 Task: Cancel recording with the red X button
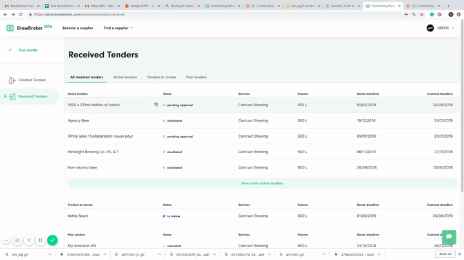(29, 240)
